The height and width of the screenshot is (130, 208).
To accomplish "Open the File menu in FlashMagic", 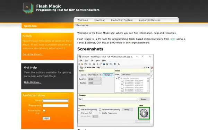I will [x=81, y=60].
